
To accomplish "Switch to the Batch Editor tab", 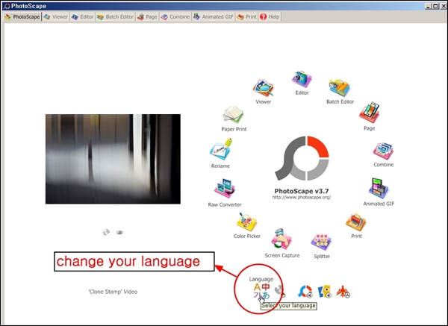I will click(115, 17).
